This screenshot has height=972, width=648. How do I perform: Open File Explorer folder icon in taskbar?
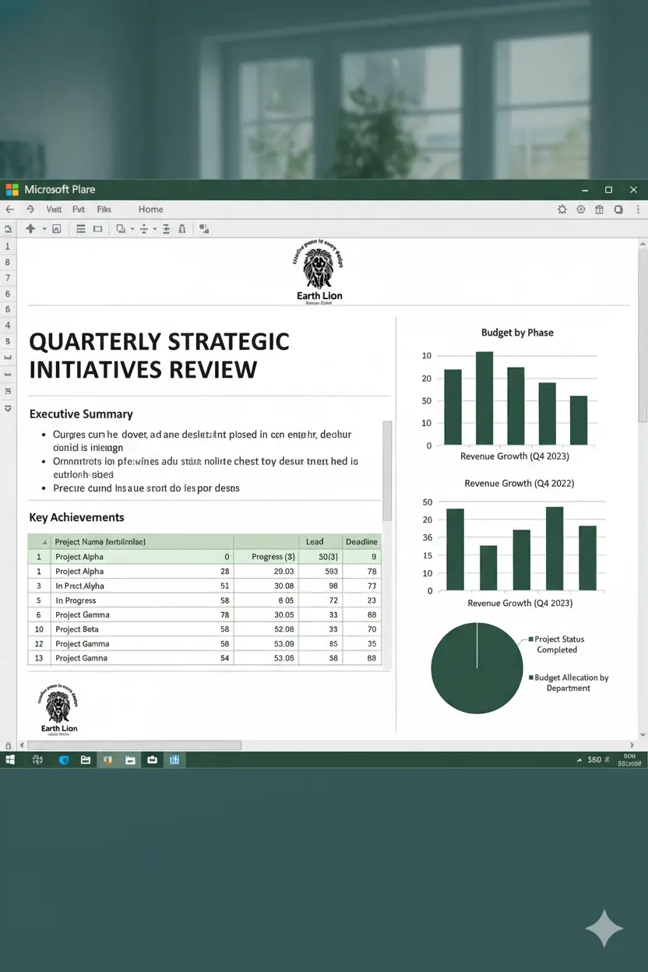(x=86, y=759)
